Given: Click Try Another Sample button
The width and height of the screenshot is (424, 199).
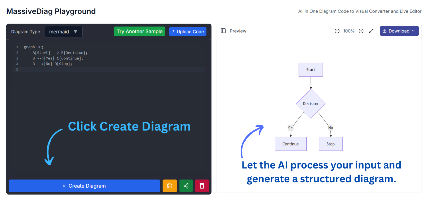Looking at the screenshot, I should 140,31.
